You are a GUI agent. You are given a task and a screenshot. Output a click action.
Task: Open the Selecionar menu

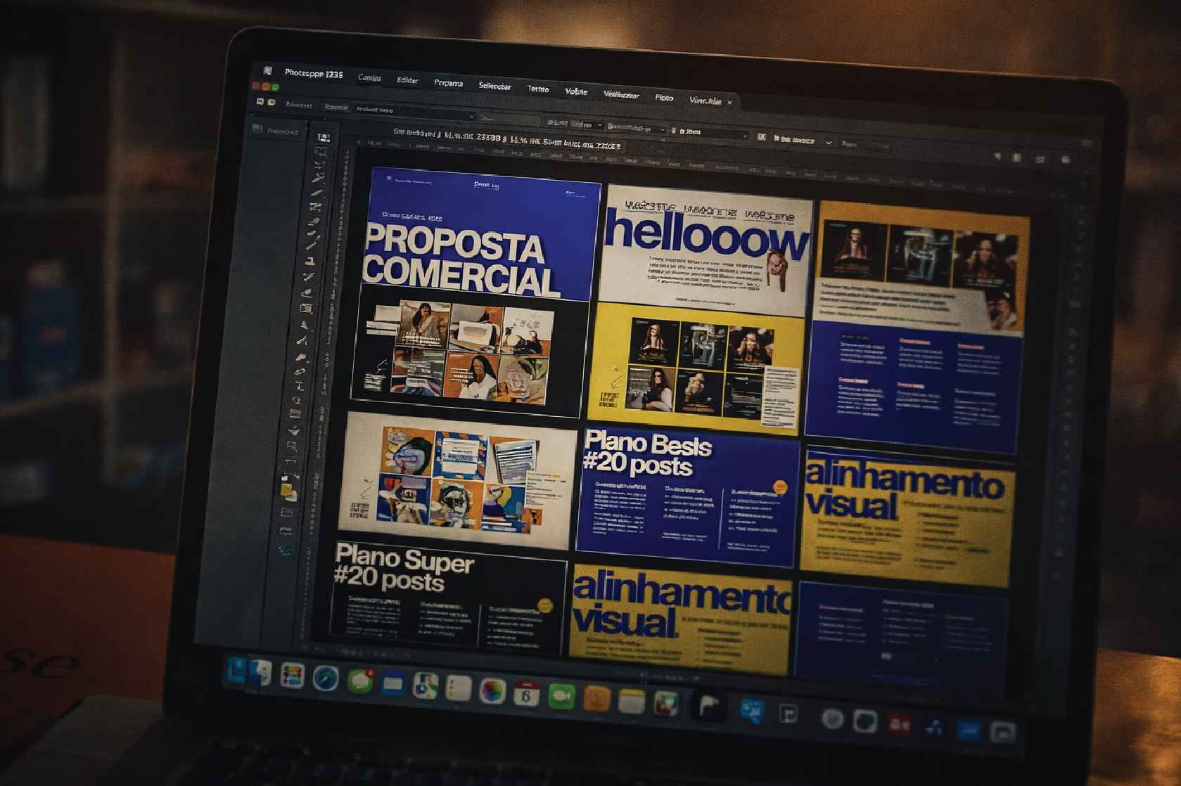click(494, 86)
